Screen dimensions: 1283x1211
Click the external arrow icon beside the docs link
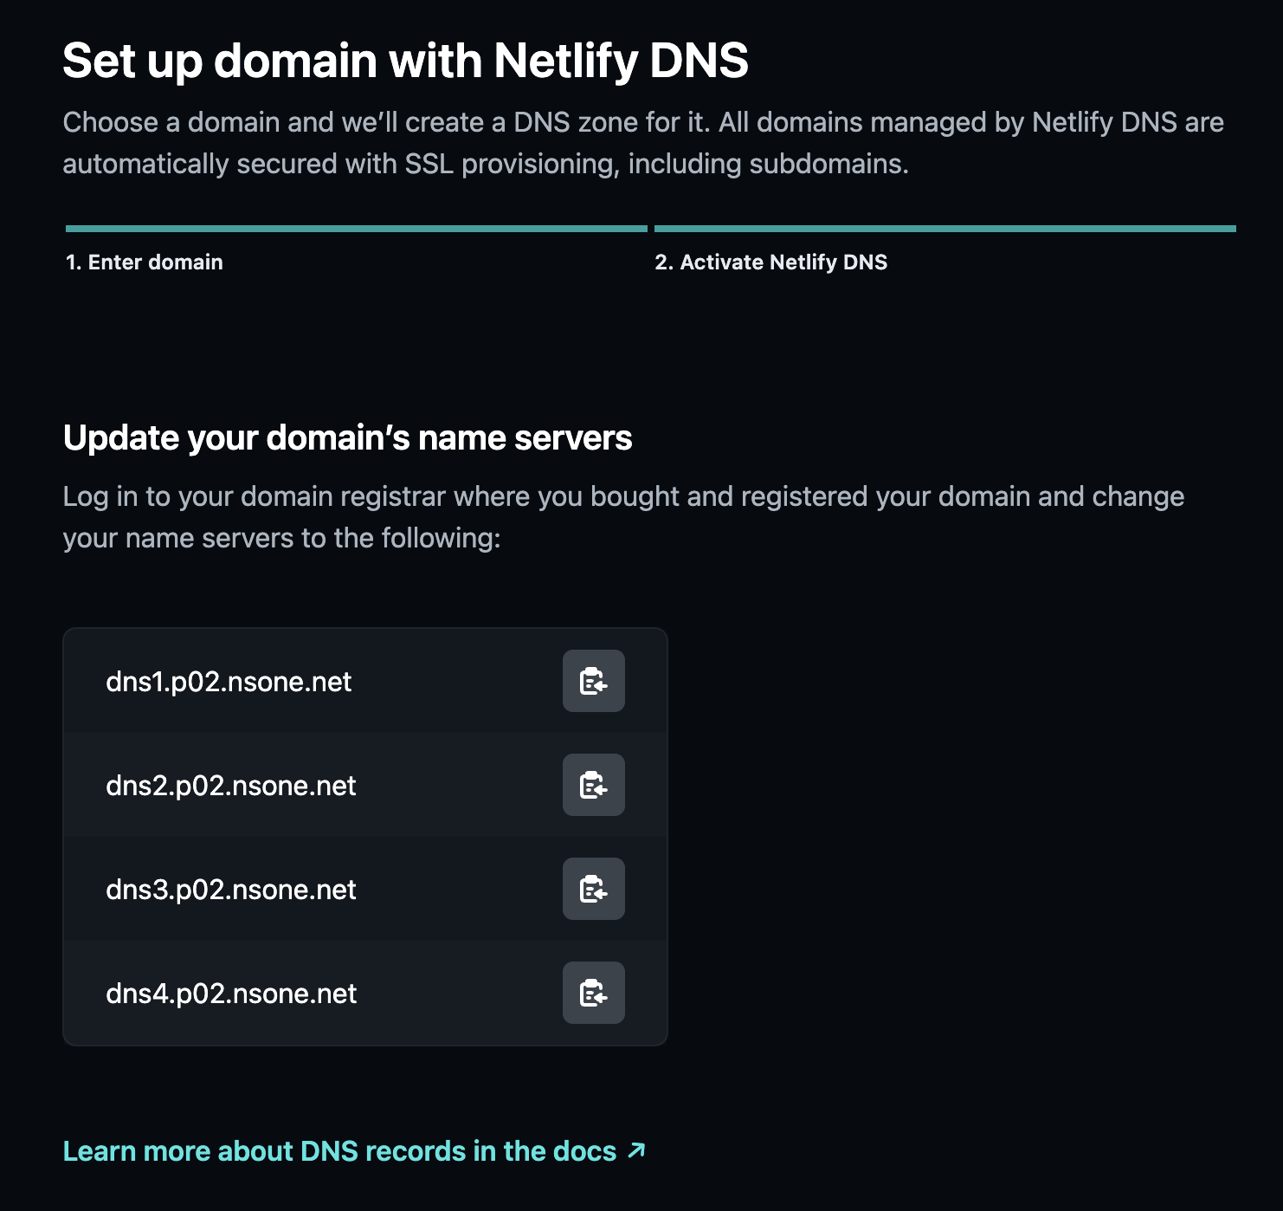tap(636, 1150)
